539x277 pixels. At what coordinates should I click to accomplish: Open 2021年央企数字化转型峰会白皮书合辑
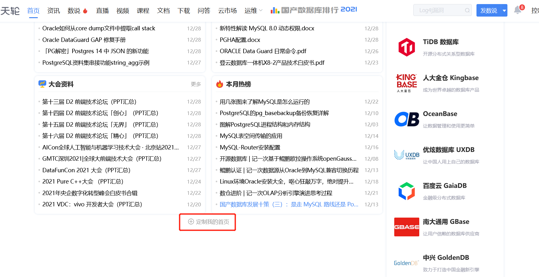pos(90,193)
